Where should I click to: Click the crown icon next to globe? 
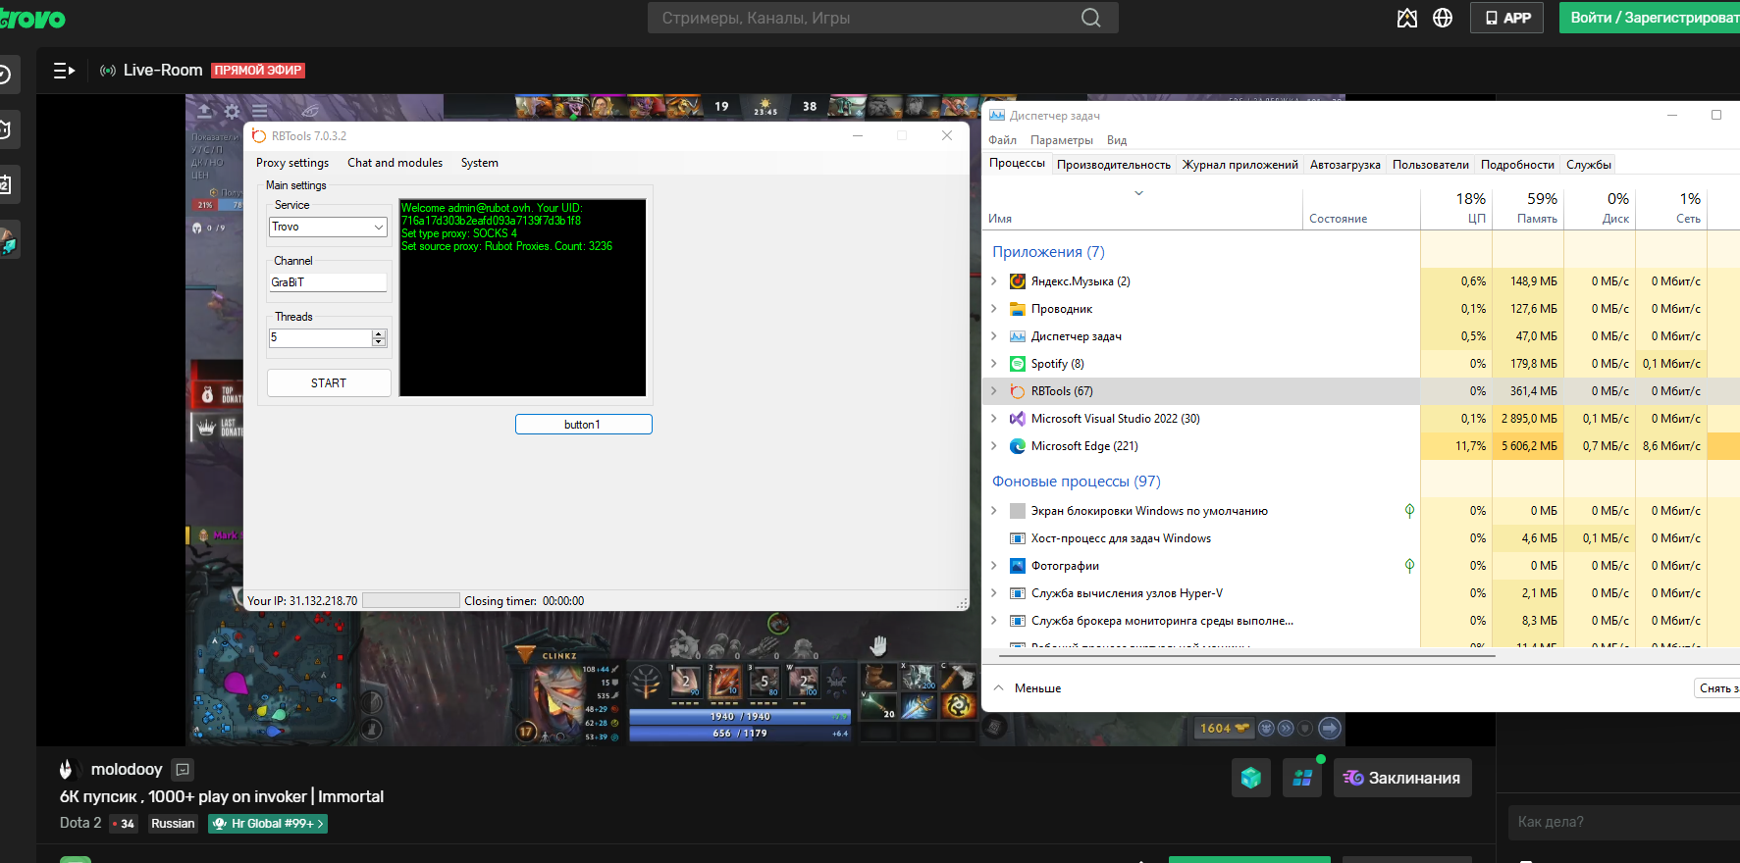point(1406,18)
